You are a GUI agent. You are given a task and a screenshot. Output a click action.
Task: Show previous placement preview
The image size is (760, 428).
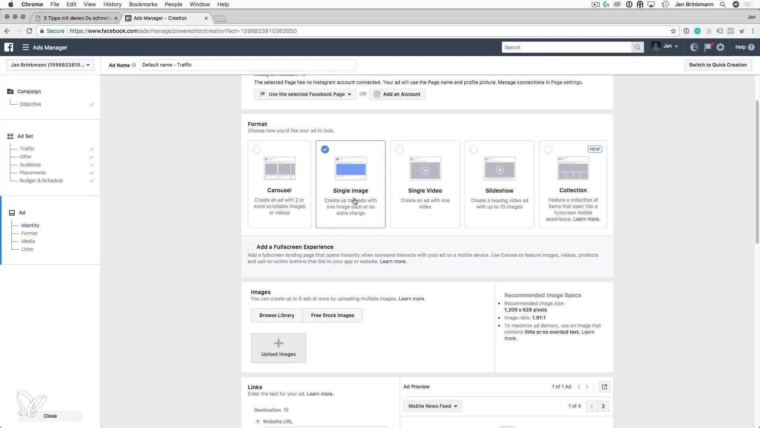click(591, 406)
